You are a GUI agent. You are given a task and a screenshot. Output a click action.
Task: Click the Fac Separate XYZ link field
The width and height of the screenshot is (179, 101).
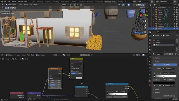point(168,86)
